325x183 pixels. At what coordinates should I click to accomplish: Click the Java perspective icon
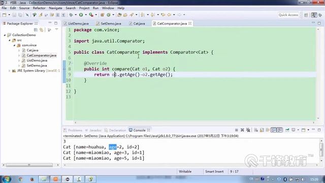point(314,15)
